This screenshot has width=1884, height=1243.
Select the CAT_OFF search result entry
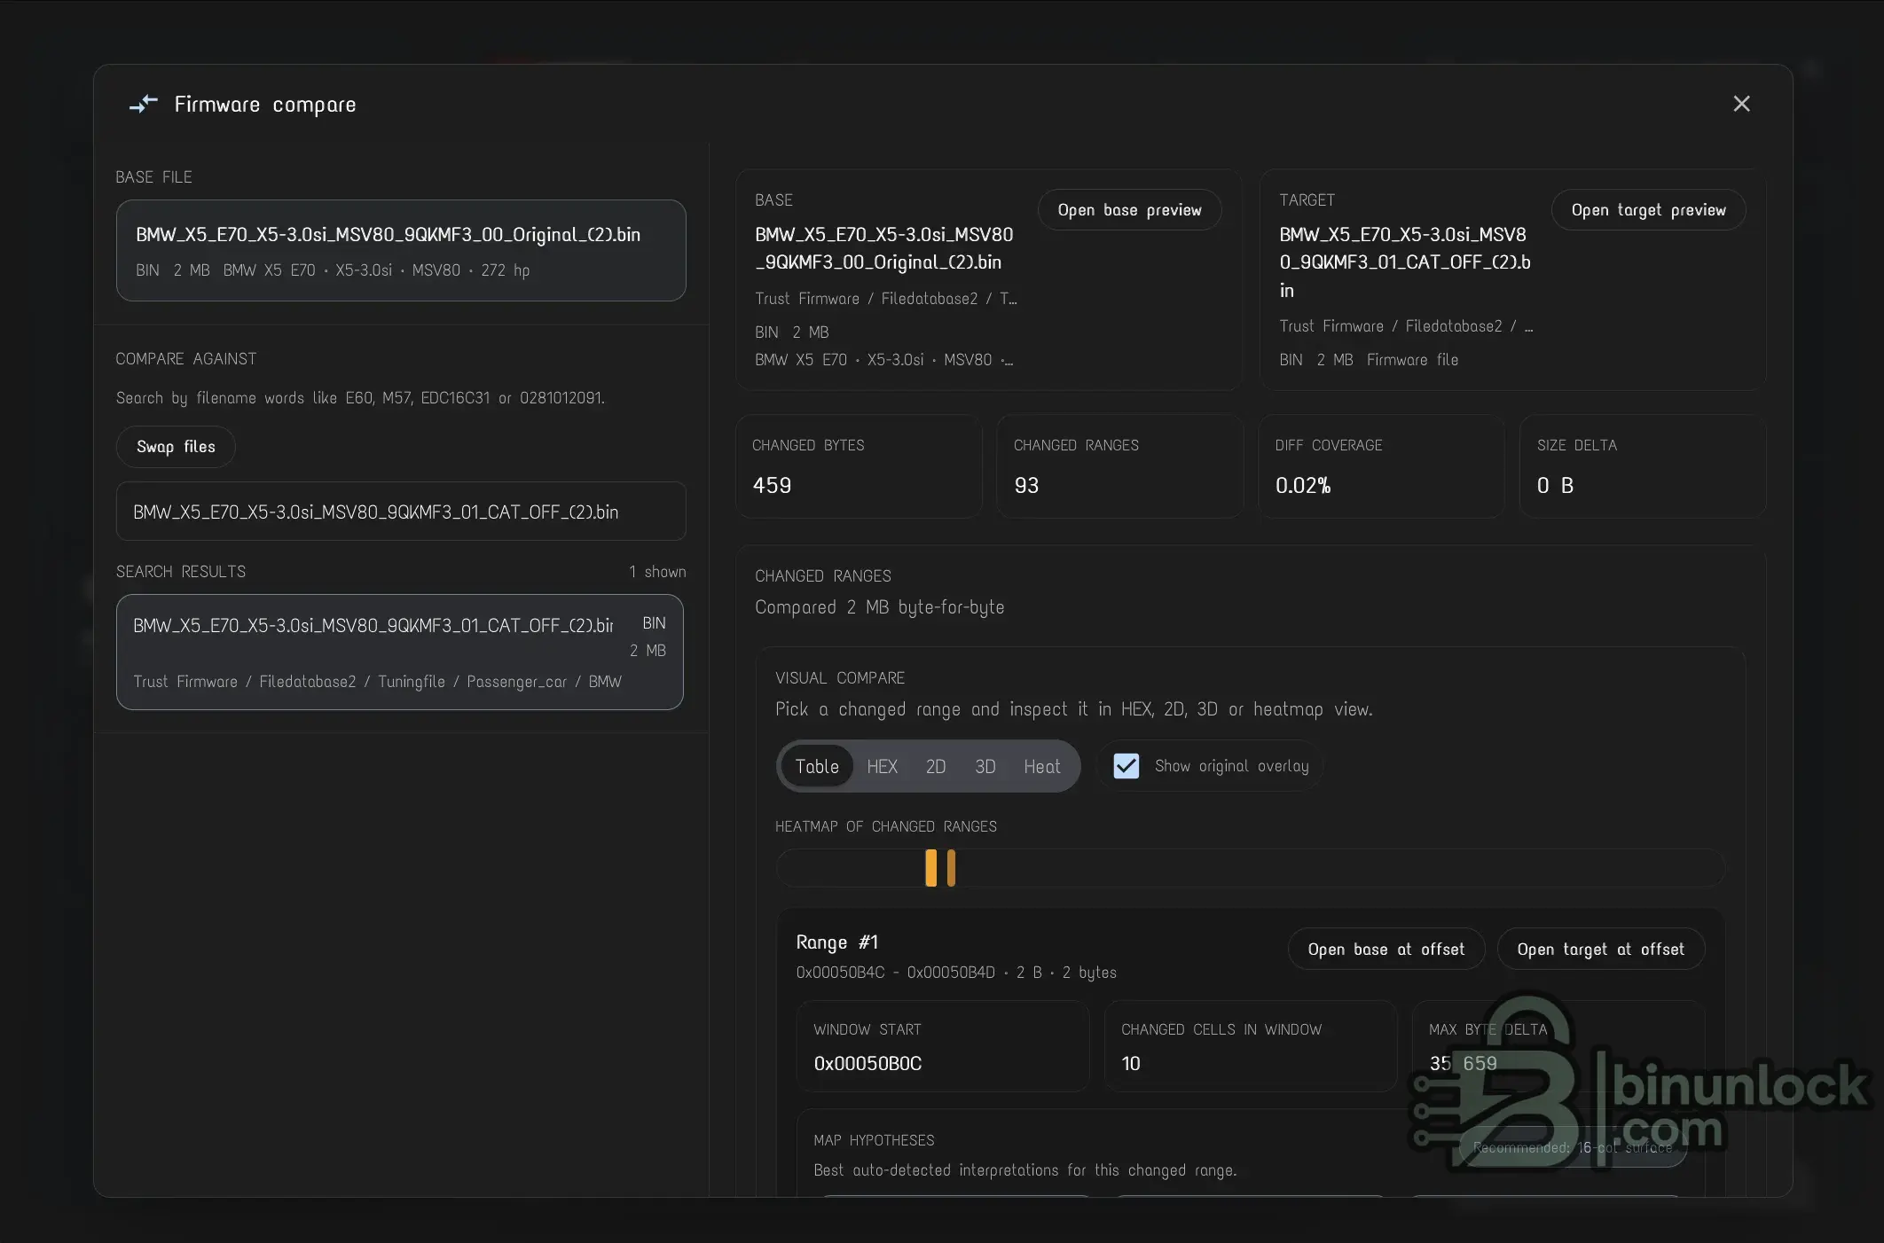[399, 652]
